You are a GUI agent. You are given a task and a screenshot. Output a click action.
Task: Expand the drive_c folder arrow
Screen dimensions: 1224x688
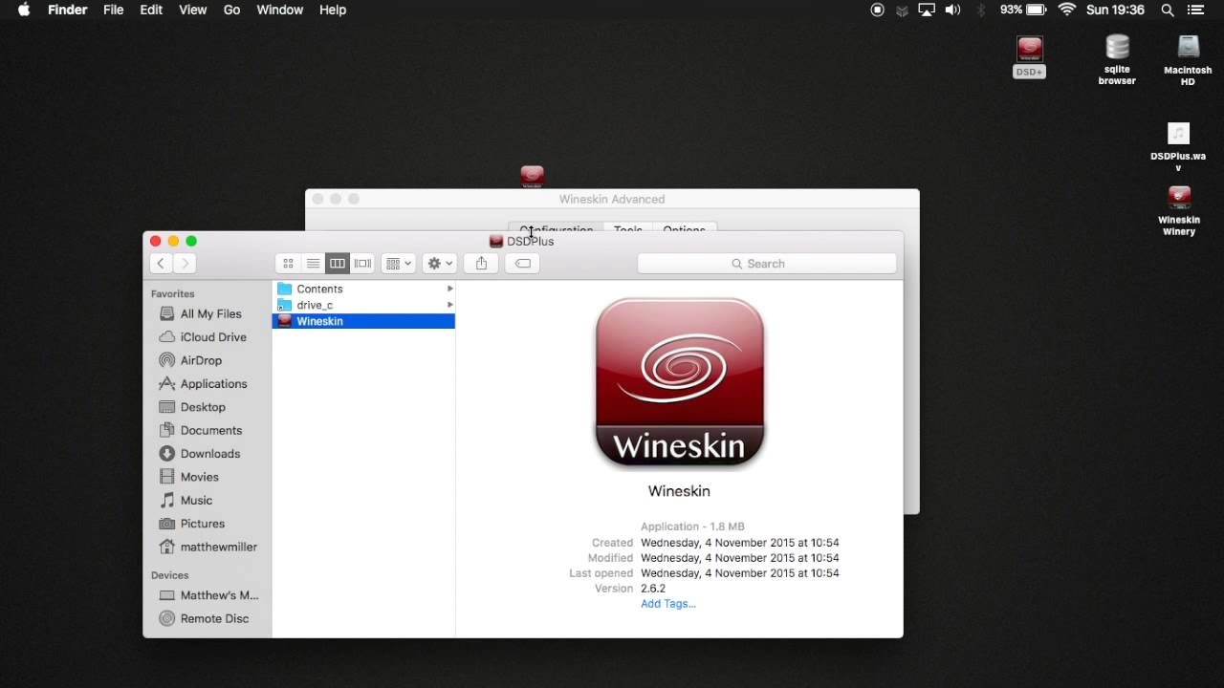(x=449, y=305)
